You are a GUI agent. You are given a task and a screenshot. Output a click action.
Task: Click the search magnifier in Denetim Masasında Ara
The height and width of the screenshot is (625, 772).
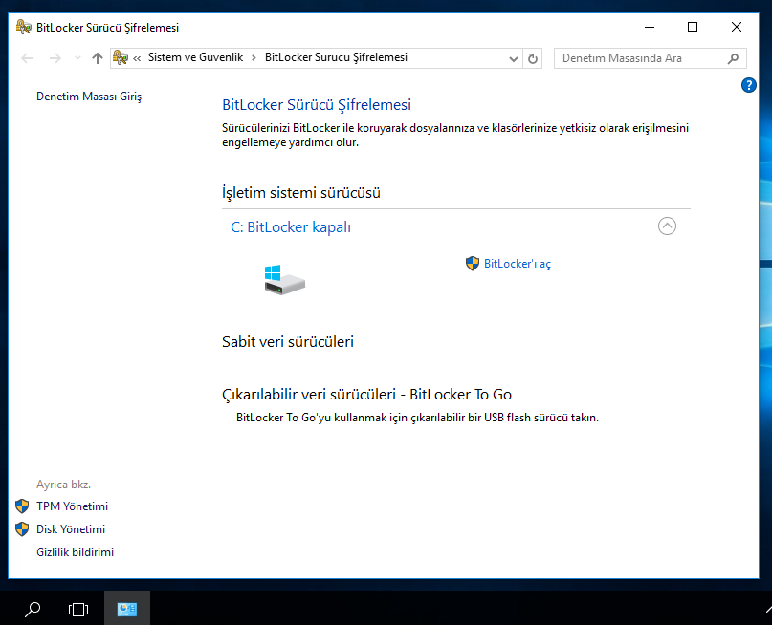click(734, 58)
